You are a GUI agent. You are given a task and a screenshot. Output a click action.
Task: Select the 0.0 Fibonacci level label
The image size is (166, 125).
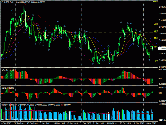(x=156, y=61)
